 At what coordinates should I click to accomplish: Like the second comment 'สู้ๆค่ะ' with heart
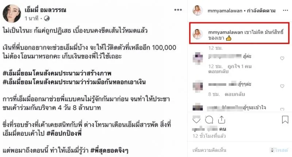[282, 86]
